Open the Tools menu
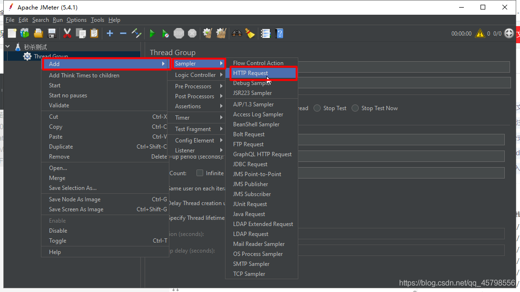This screenshot has width=520, height=292. [x=98, y=20]
